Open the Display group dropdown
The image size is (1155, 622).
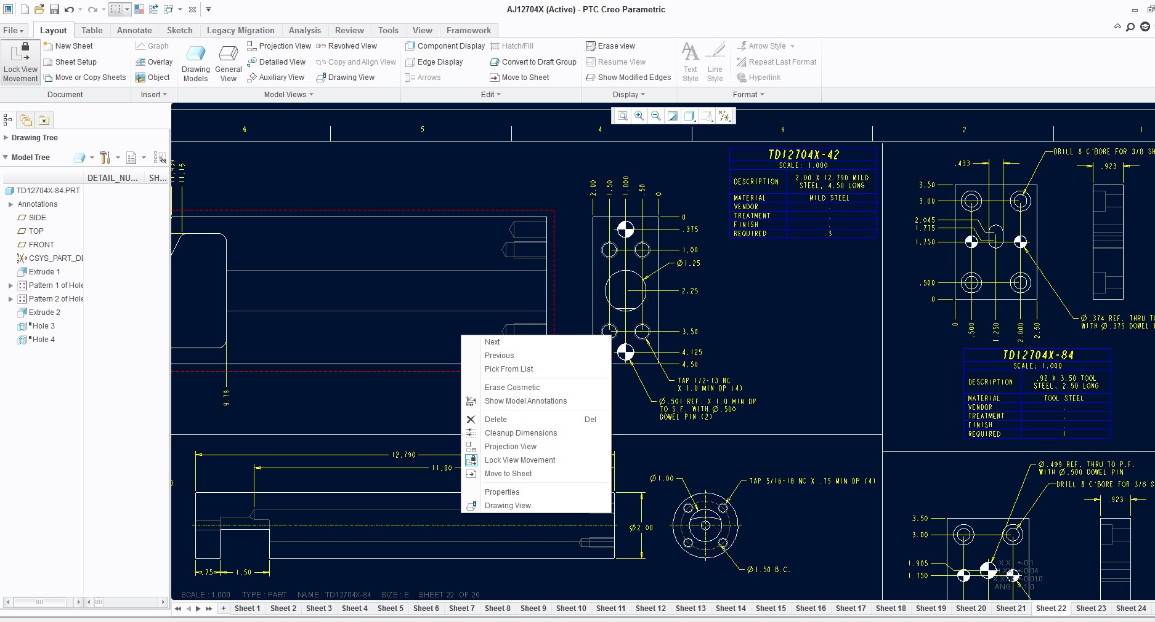click(x=629, y=95)
